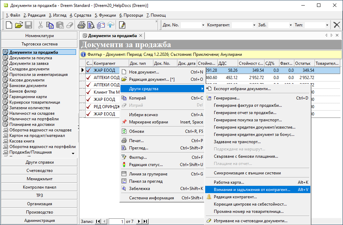Choose Взeмания и задължения от контрагент menu entry
This screenshot has height=225, width=343.
252,190
